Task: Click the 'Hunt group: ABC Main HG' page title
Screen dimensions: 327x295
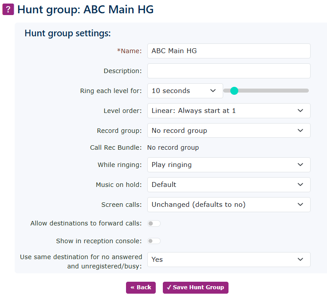Action: pyautogui.click(x=85, y=9)
